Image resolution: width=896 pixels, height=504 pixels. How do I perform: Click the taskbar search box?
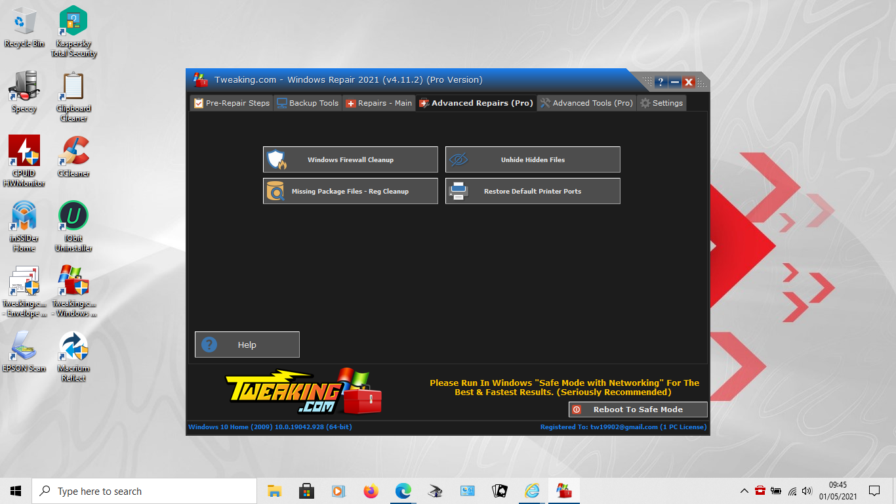click(x=144, y=491)
